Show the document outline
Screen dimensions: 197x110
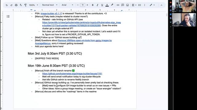pyautogui.click(x=8, y=16)
